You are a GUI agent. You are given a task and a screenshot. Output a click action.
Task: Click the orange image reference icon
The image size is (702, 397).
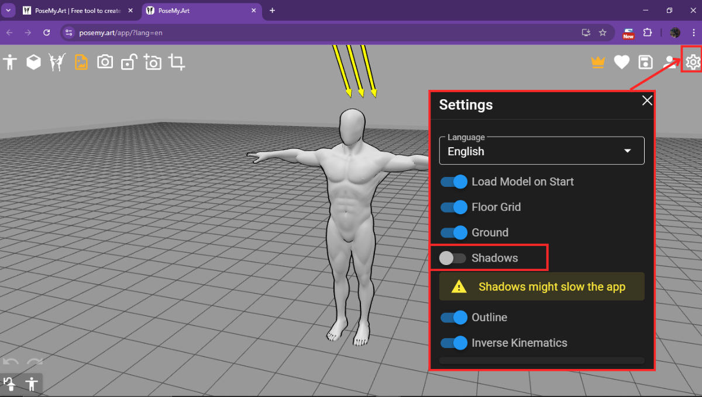[81, 61]
